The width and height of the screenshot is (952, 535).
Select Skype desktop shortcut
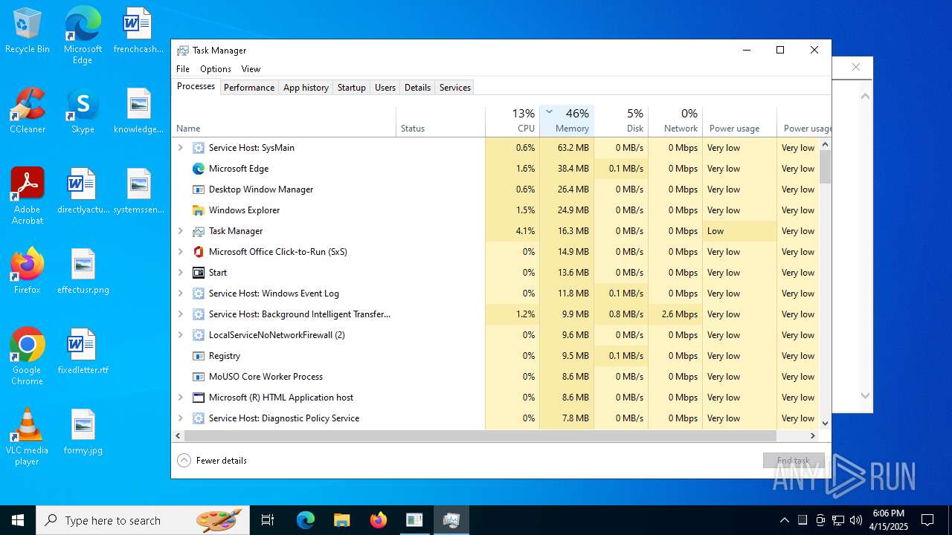tap(83, 111)
